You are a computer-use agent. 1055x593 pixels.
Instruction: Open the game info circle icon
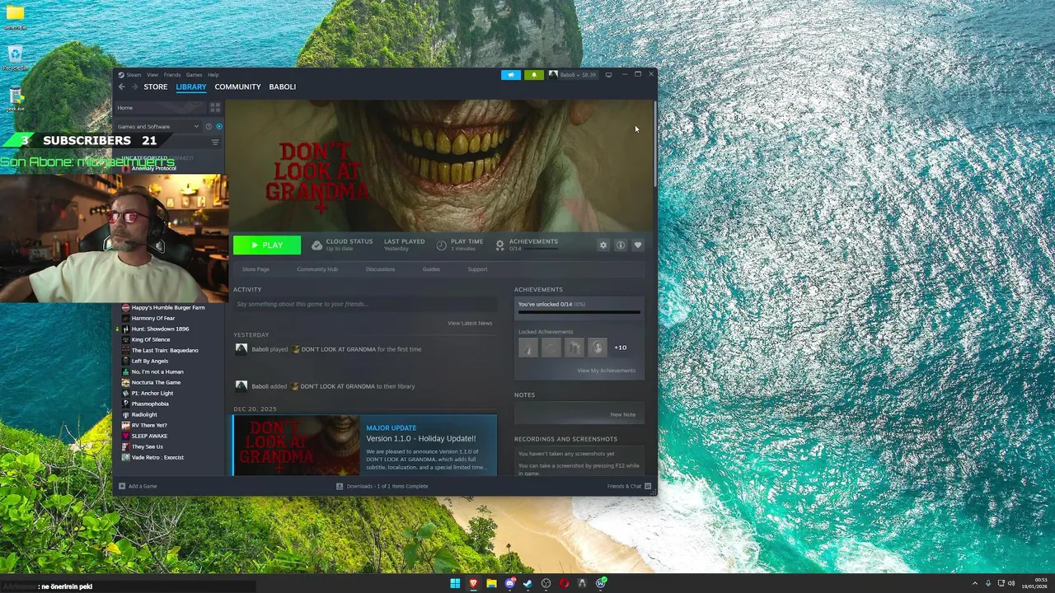coord(621,245)
